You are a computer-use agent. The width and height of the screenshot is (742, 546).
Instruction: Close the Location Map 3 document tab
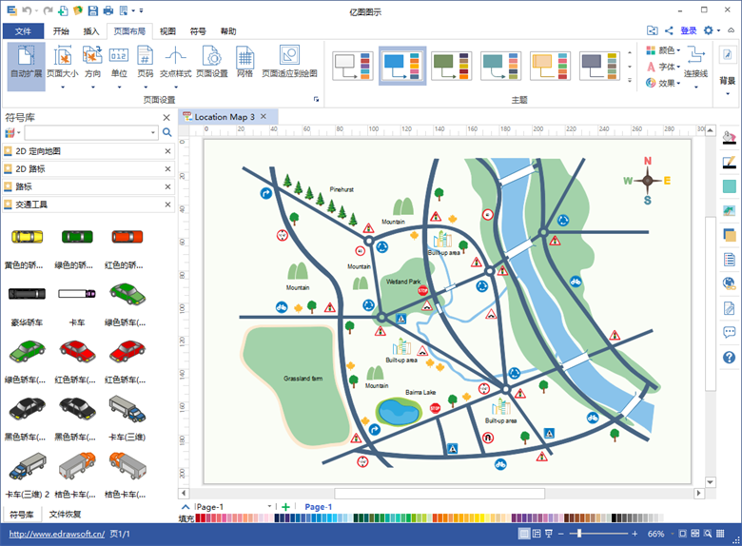click(264, 116)
